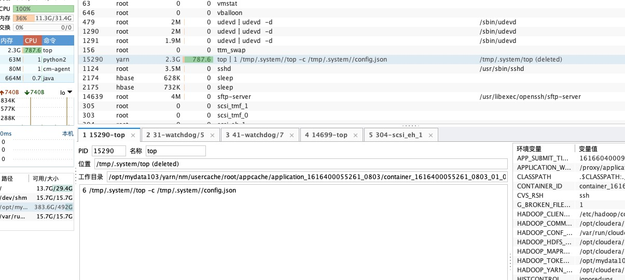Select the udevd process row 479
This screenshot has width=625, height=280.
(x=352, y=22)
